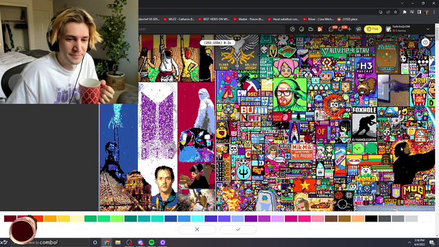Show hidden system tray icons
The width and height of the screenshot is (439, 247).
tap(410, 242)
